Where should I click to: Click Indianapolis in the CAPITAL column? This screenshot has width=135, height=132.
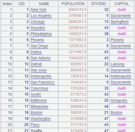coord(121,76)
